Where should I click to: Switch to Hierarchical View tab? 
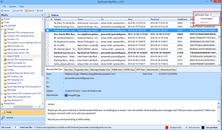point(168,70)
